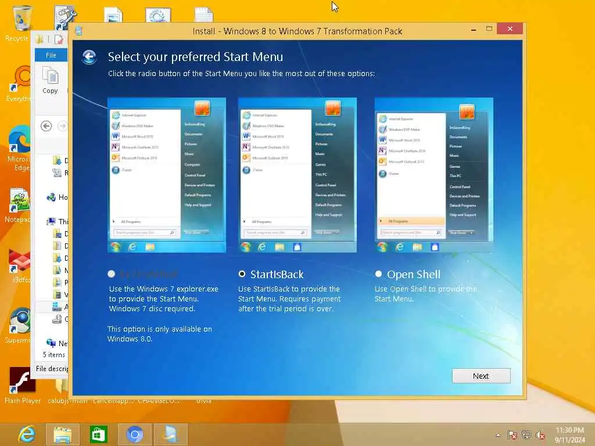Click the Next button in installer

[x=481, y=376]
